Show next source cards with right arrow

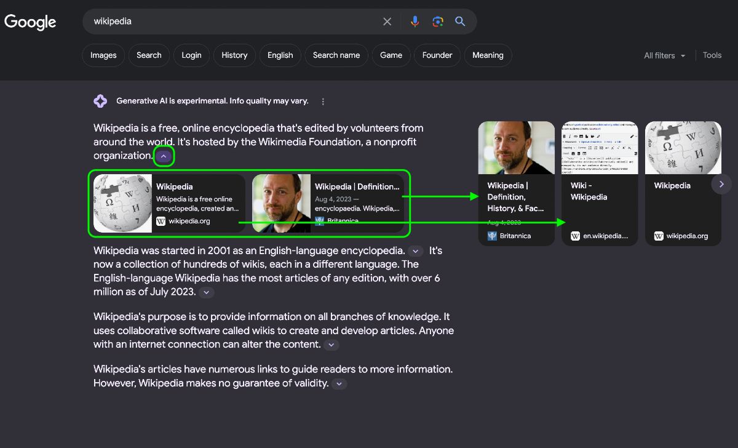point(721,184)
